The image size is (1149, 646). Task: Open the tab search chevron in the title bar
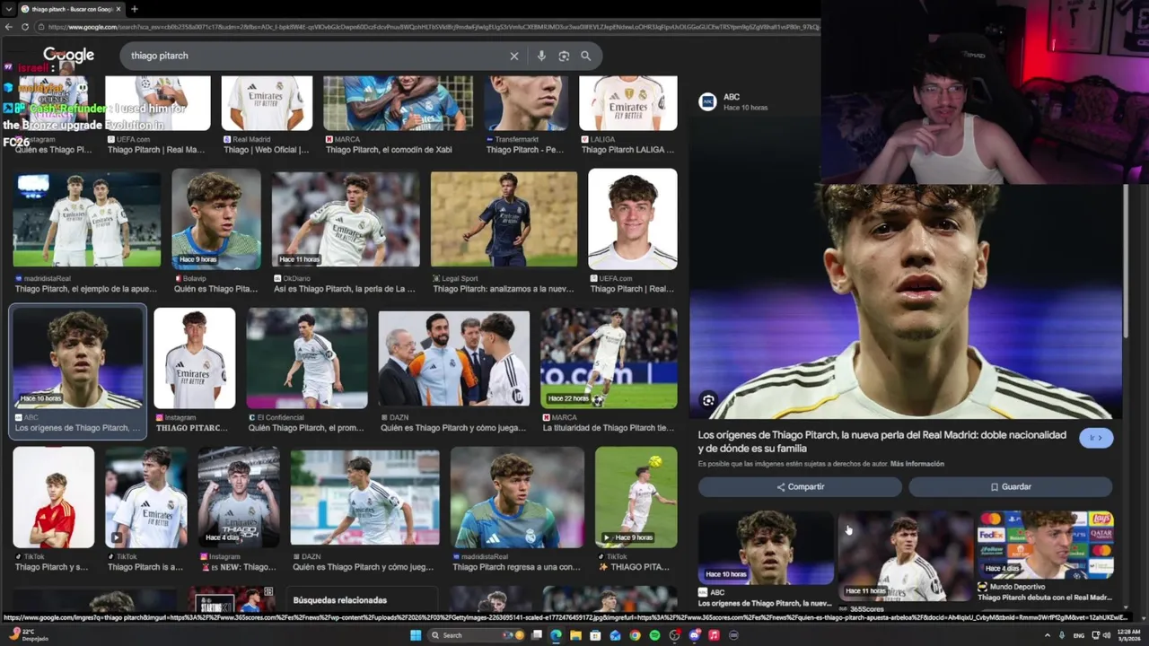[x=8, y=9]
